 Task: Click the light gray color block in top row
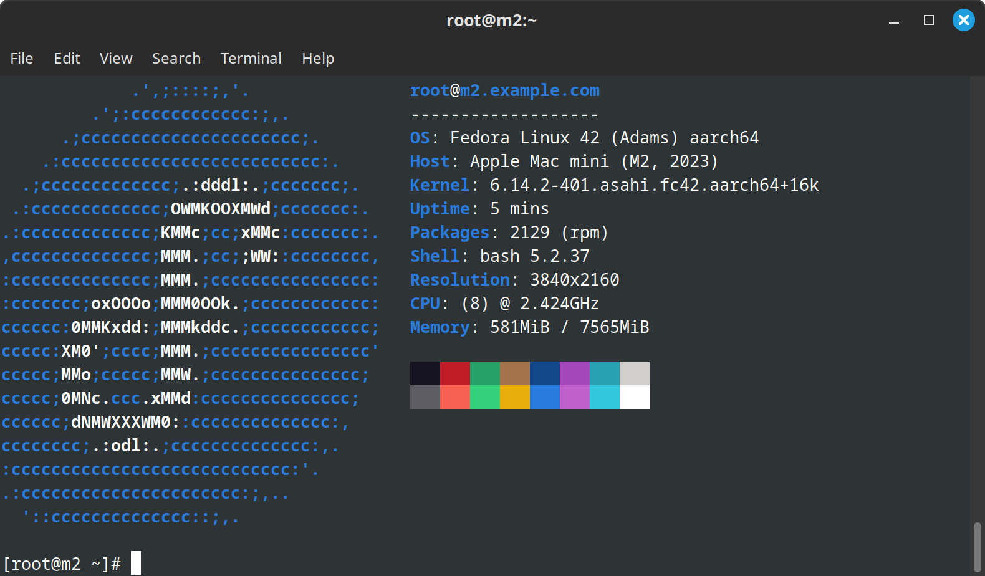[635, 373]
